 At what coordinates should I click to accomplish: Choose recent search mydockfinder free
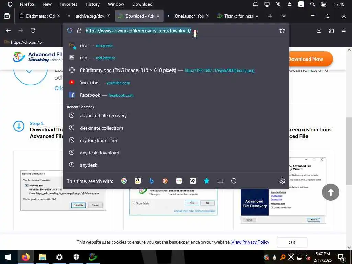176,140
